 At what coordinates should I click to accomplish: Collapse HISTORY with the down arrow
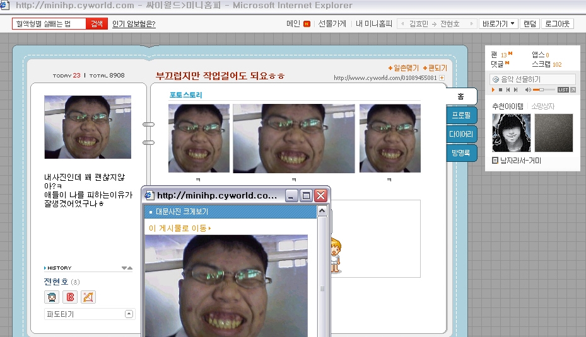pos(124,268)
